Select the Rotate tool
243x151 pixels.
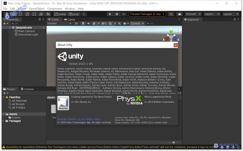coord(20,14)
